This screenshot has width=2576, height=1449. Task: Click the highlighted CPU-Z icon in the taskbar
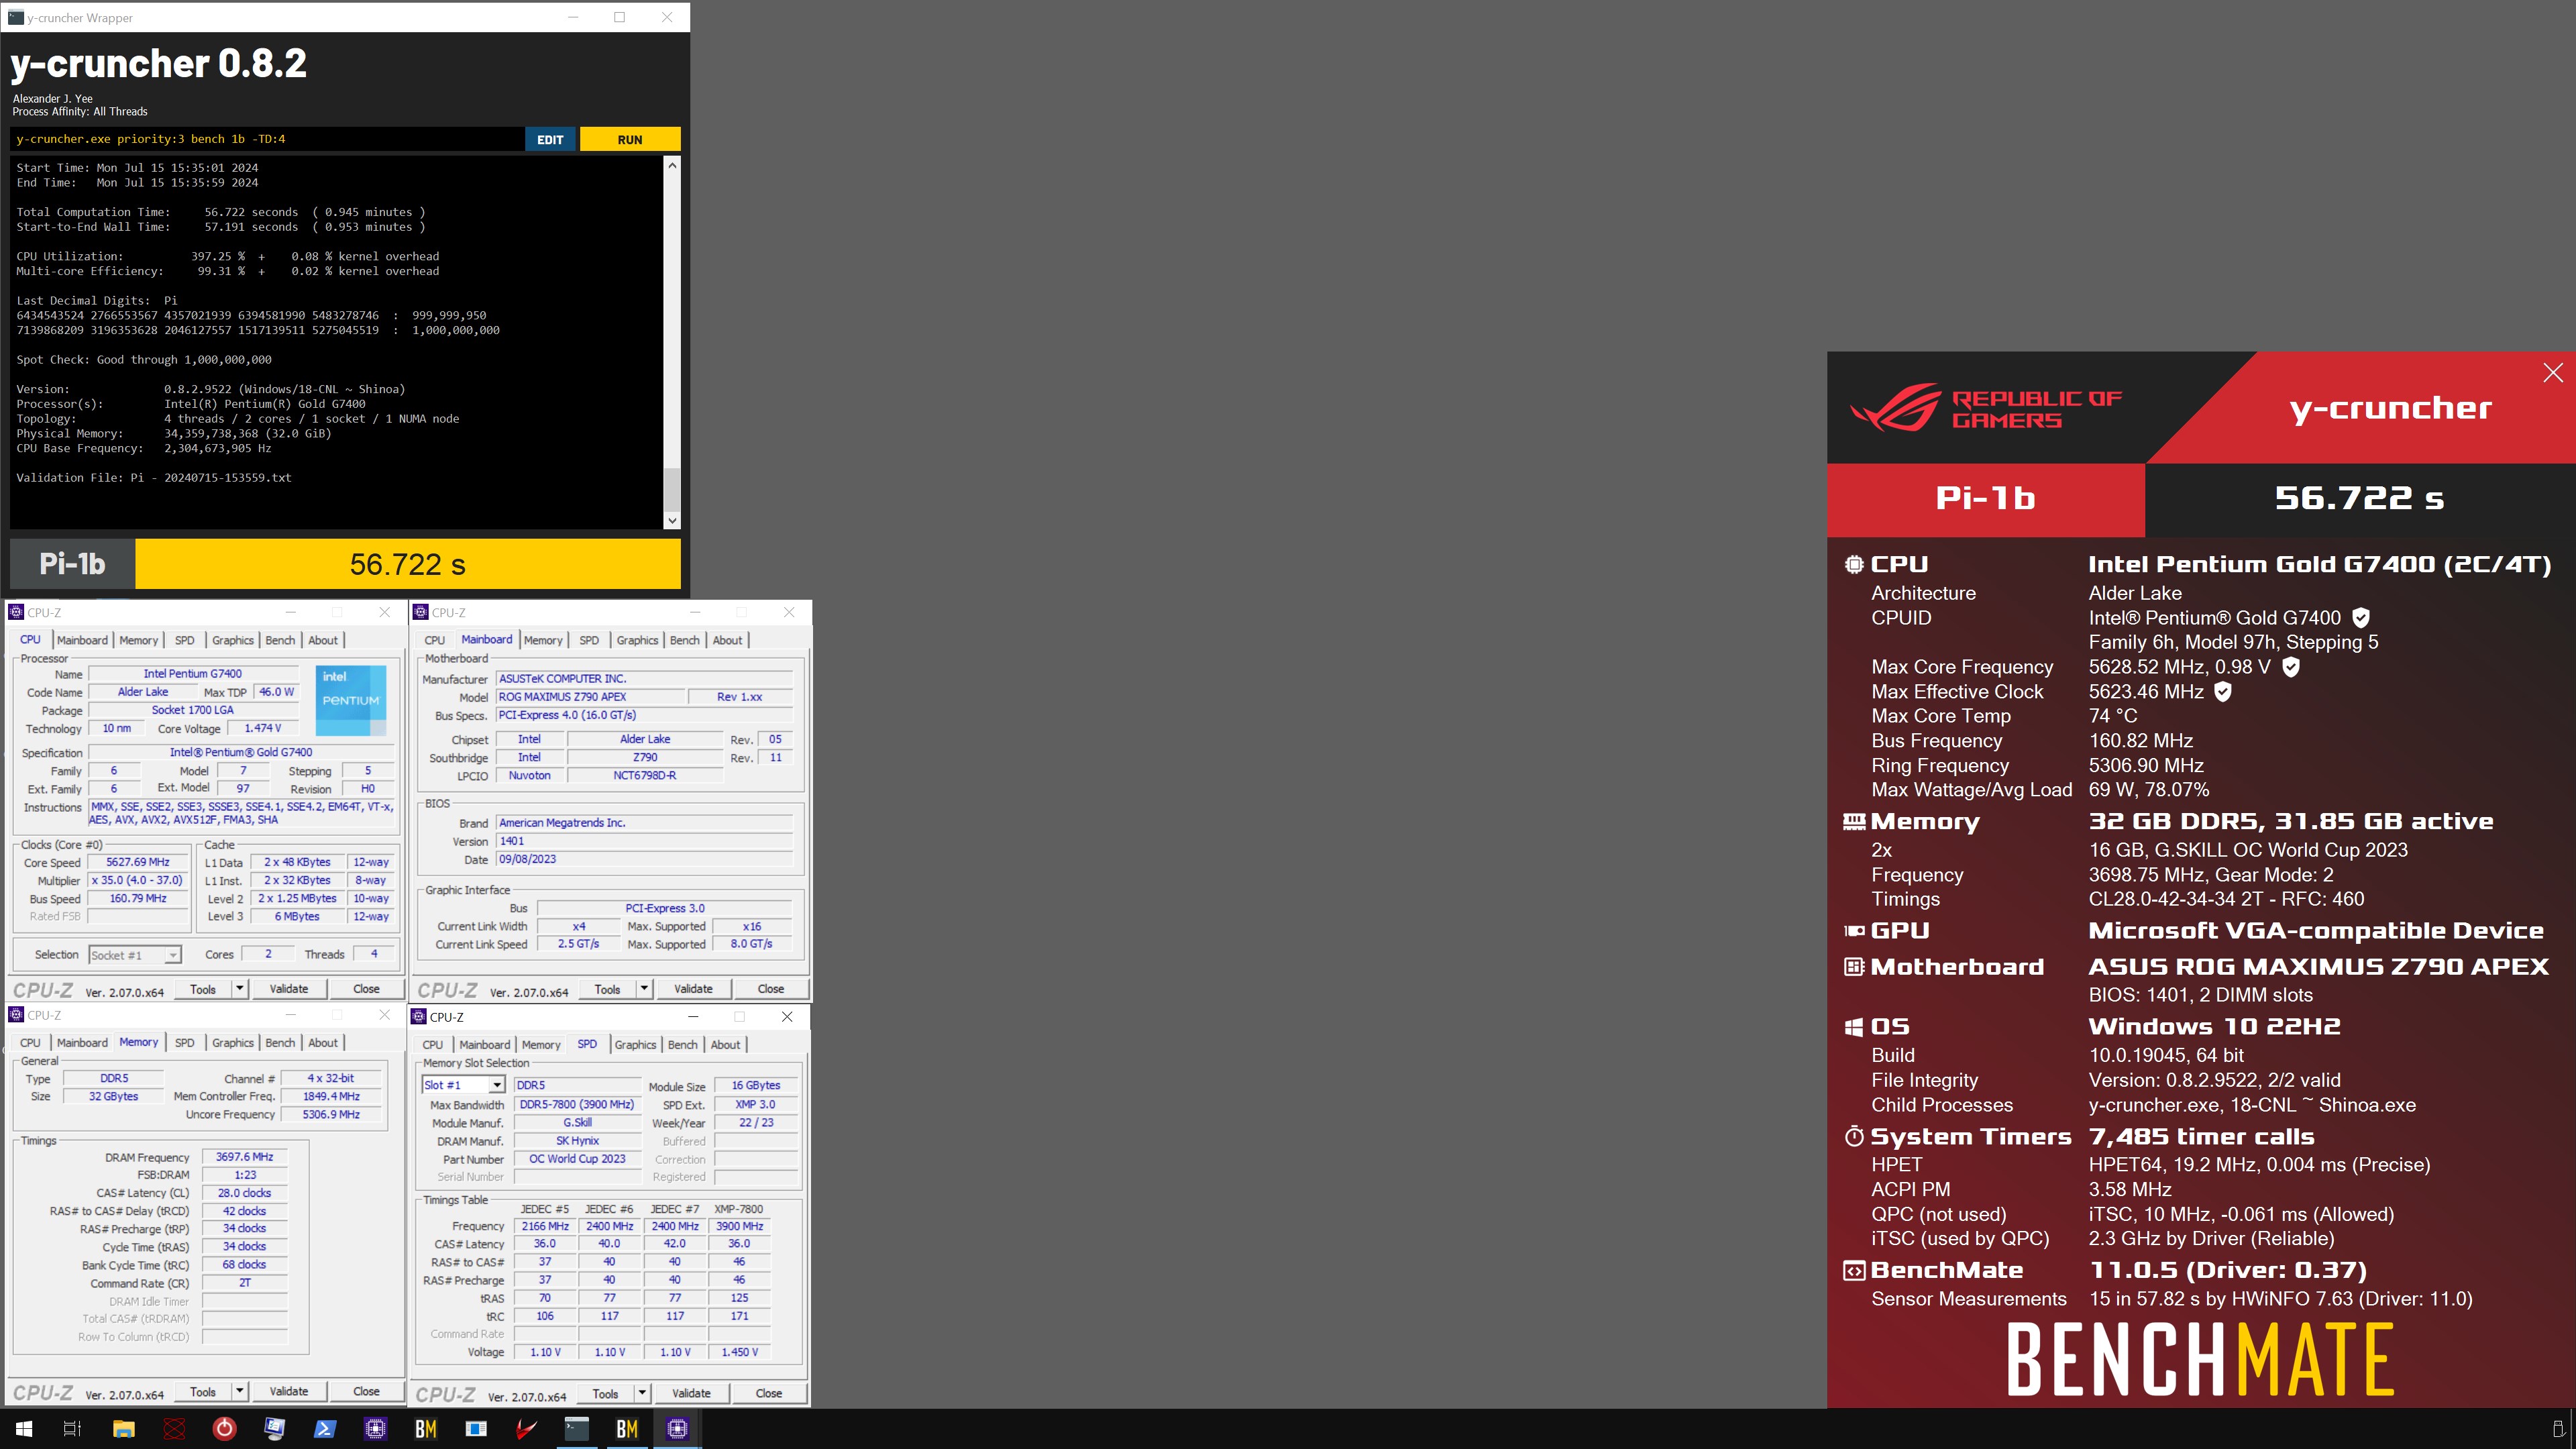click(677, 1429)
